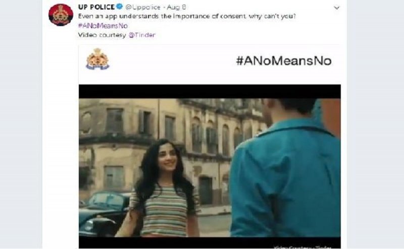Click the man in blue shirt
This screenshot has width=404, height=249.
tap(285, 167)
